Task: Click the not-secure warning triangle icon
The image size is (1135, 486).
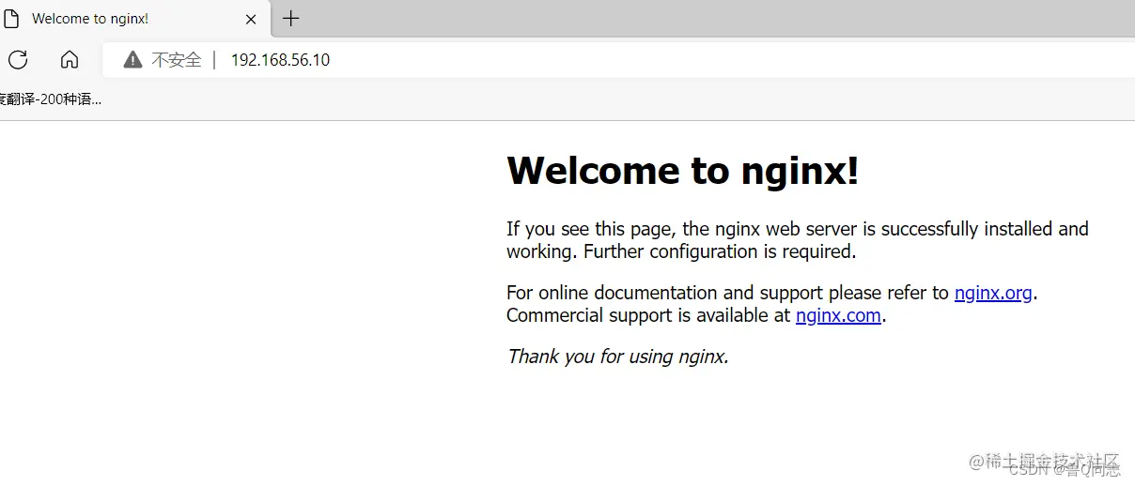Action: pyautogui.click(x=132, y=60)
